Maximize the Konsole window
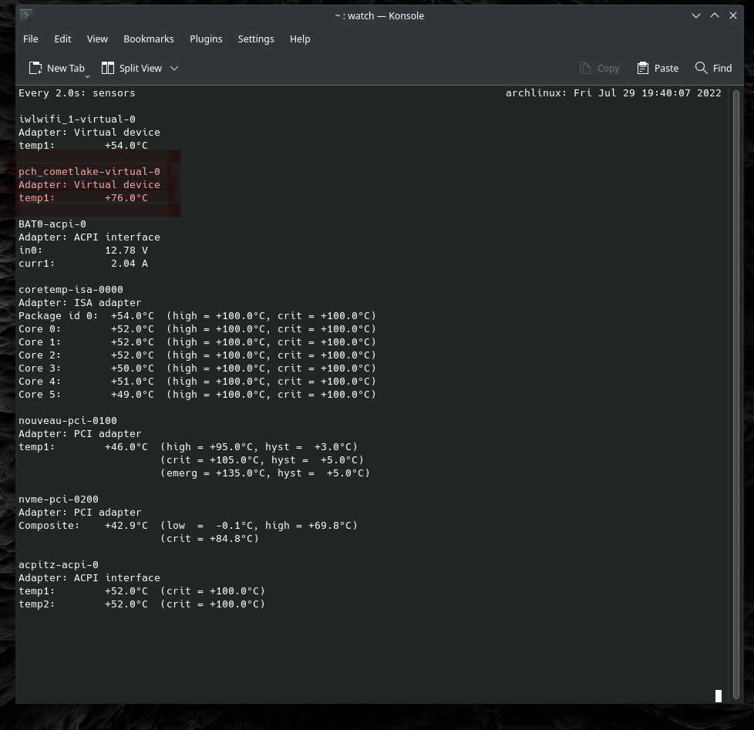The image size is (754, 730). (715, 15)
